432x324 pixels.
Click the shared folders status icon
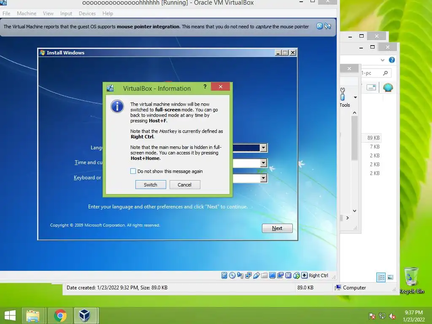[264, 275]
